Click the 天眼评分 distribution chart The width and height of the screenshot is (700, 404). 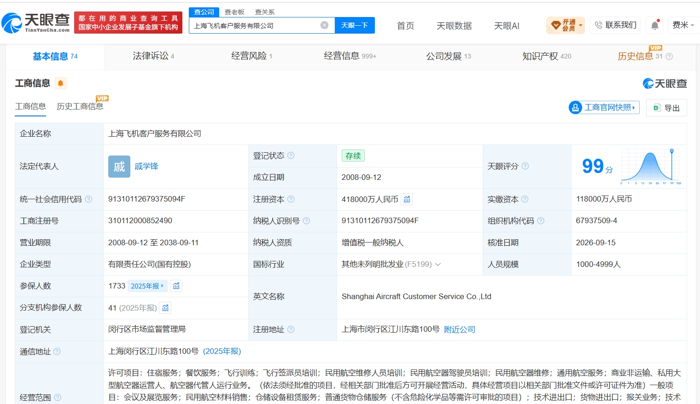click(x=651, y=167)
